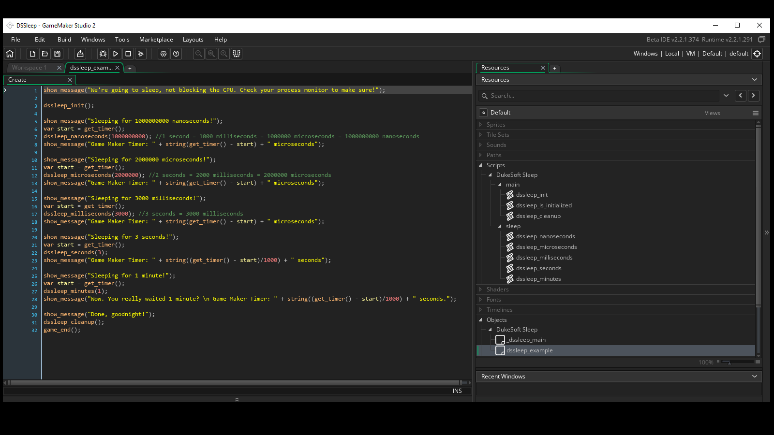Add a new workspace tab
774x435 pixels.
coord(130,68)
